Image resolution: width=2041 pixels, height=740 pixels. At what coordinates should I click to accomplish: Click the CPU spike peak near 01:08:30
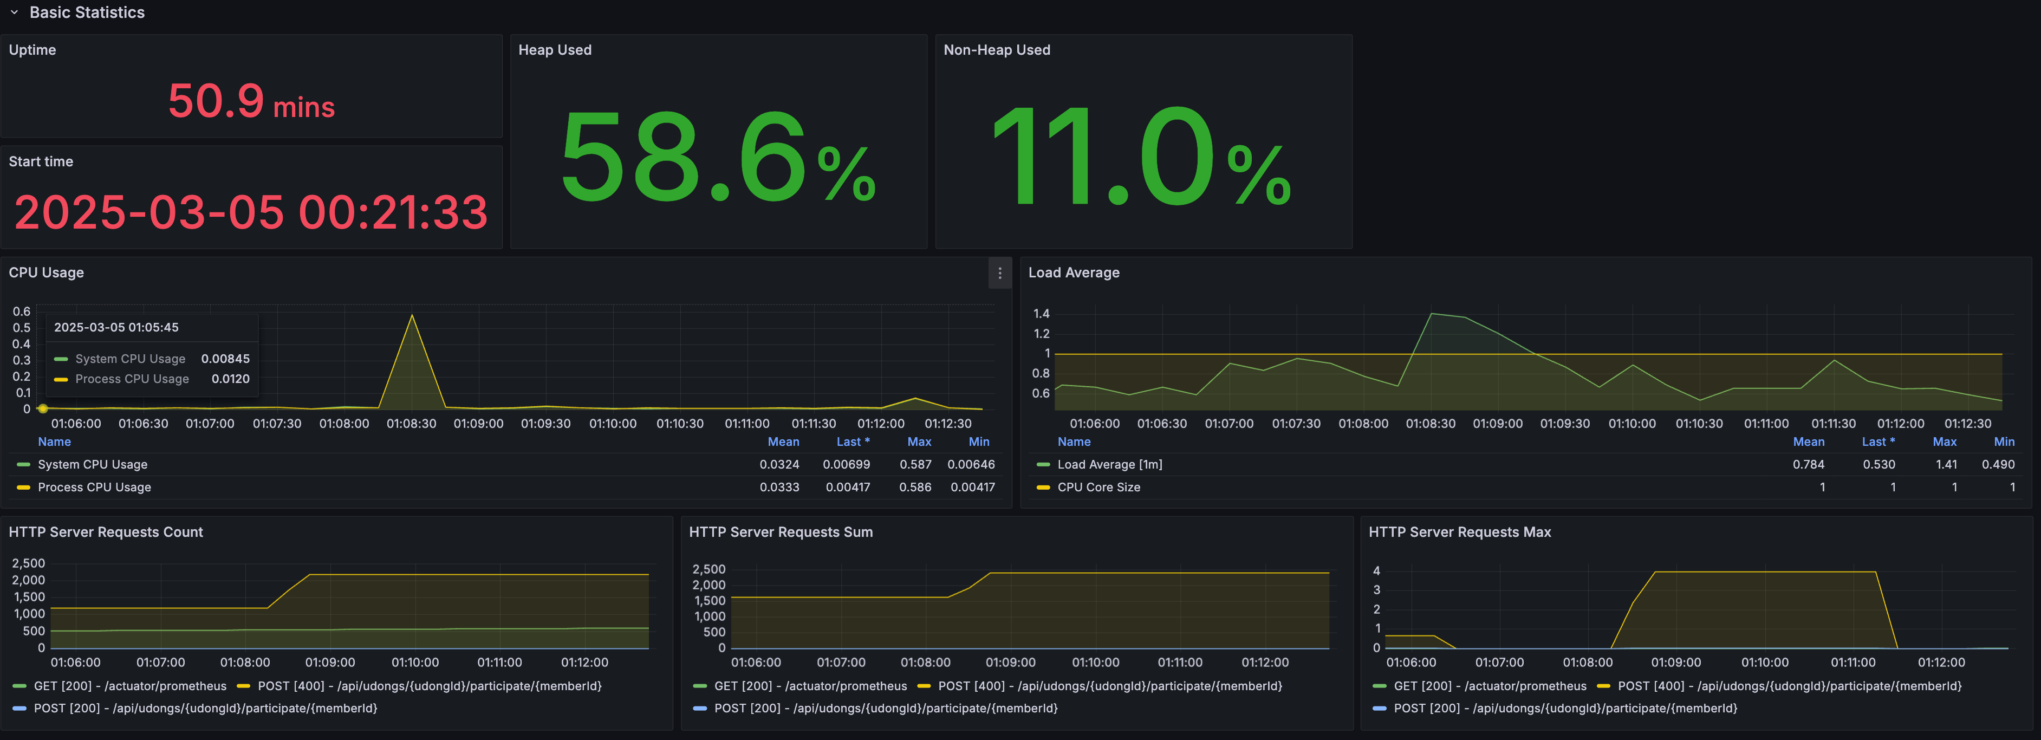click(x=411, y=316)
